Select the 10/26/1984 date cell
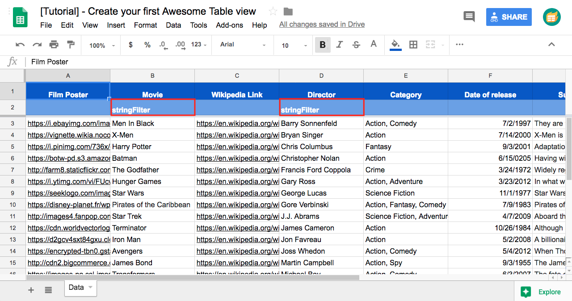572x301 pixels. coord(490,228)
